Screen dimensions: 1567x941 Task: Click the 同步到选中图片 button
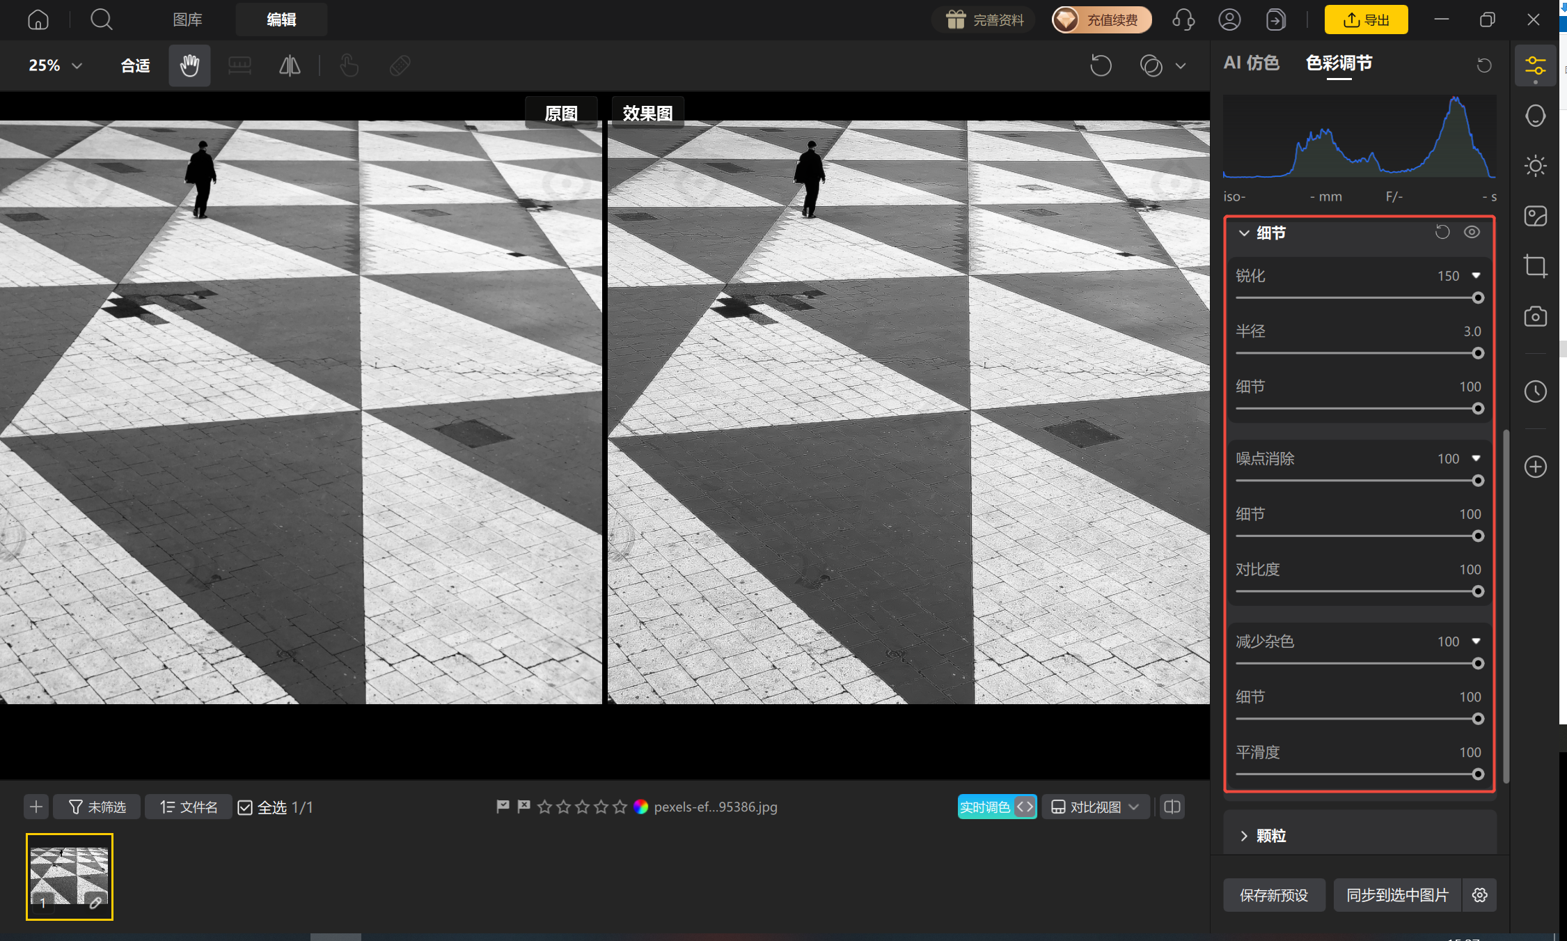(x=1397, y=895)
